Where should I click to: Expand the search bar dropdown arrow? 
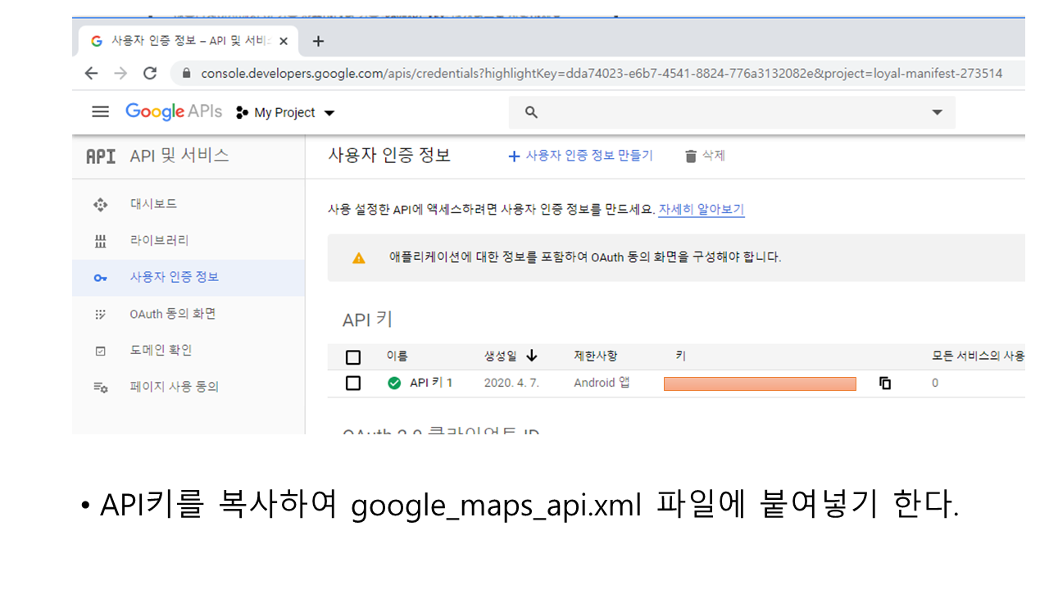click(937, 112)
